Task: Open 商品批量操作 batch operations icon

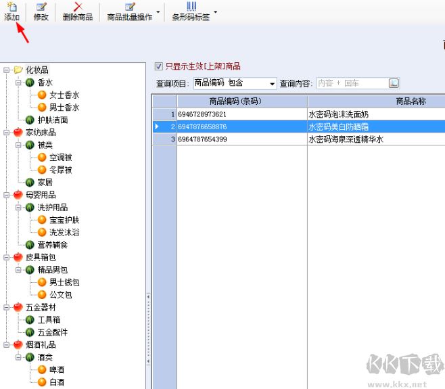Action: tap(129, 7)
